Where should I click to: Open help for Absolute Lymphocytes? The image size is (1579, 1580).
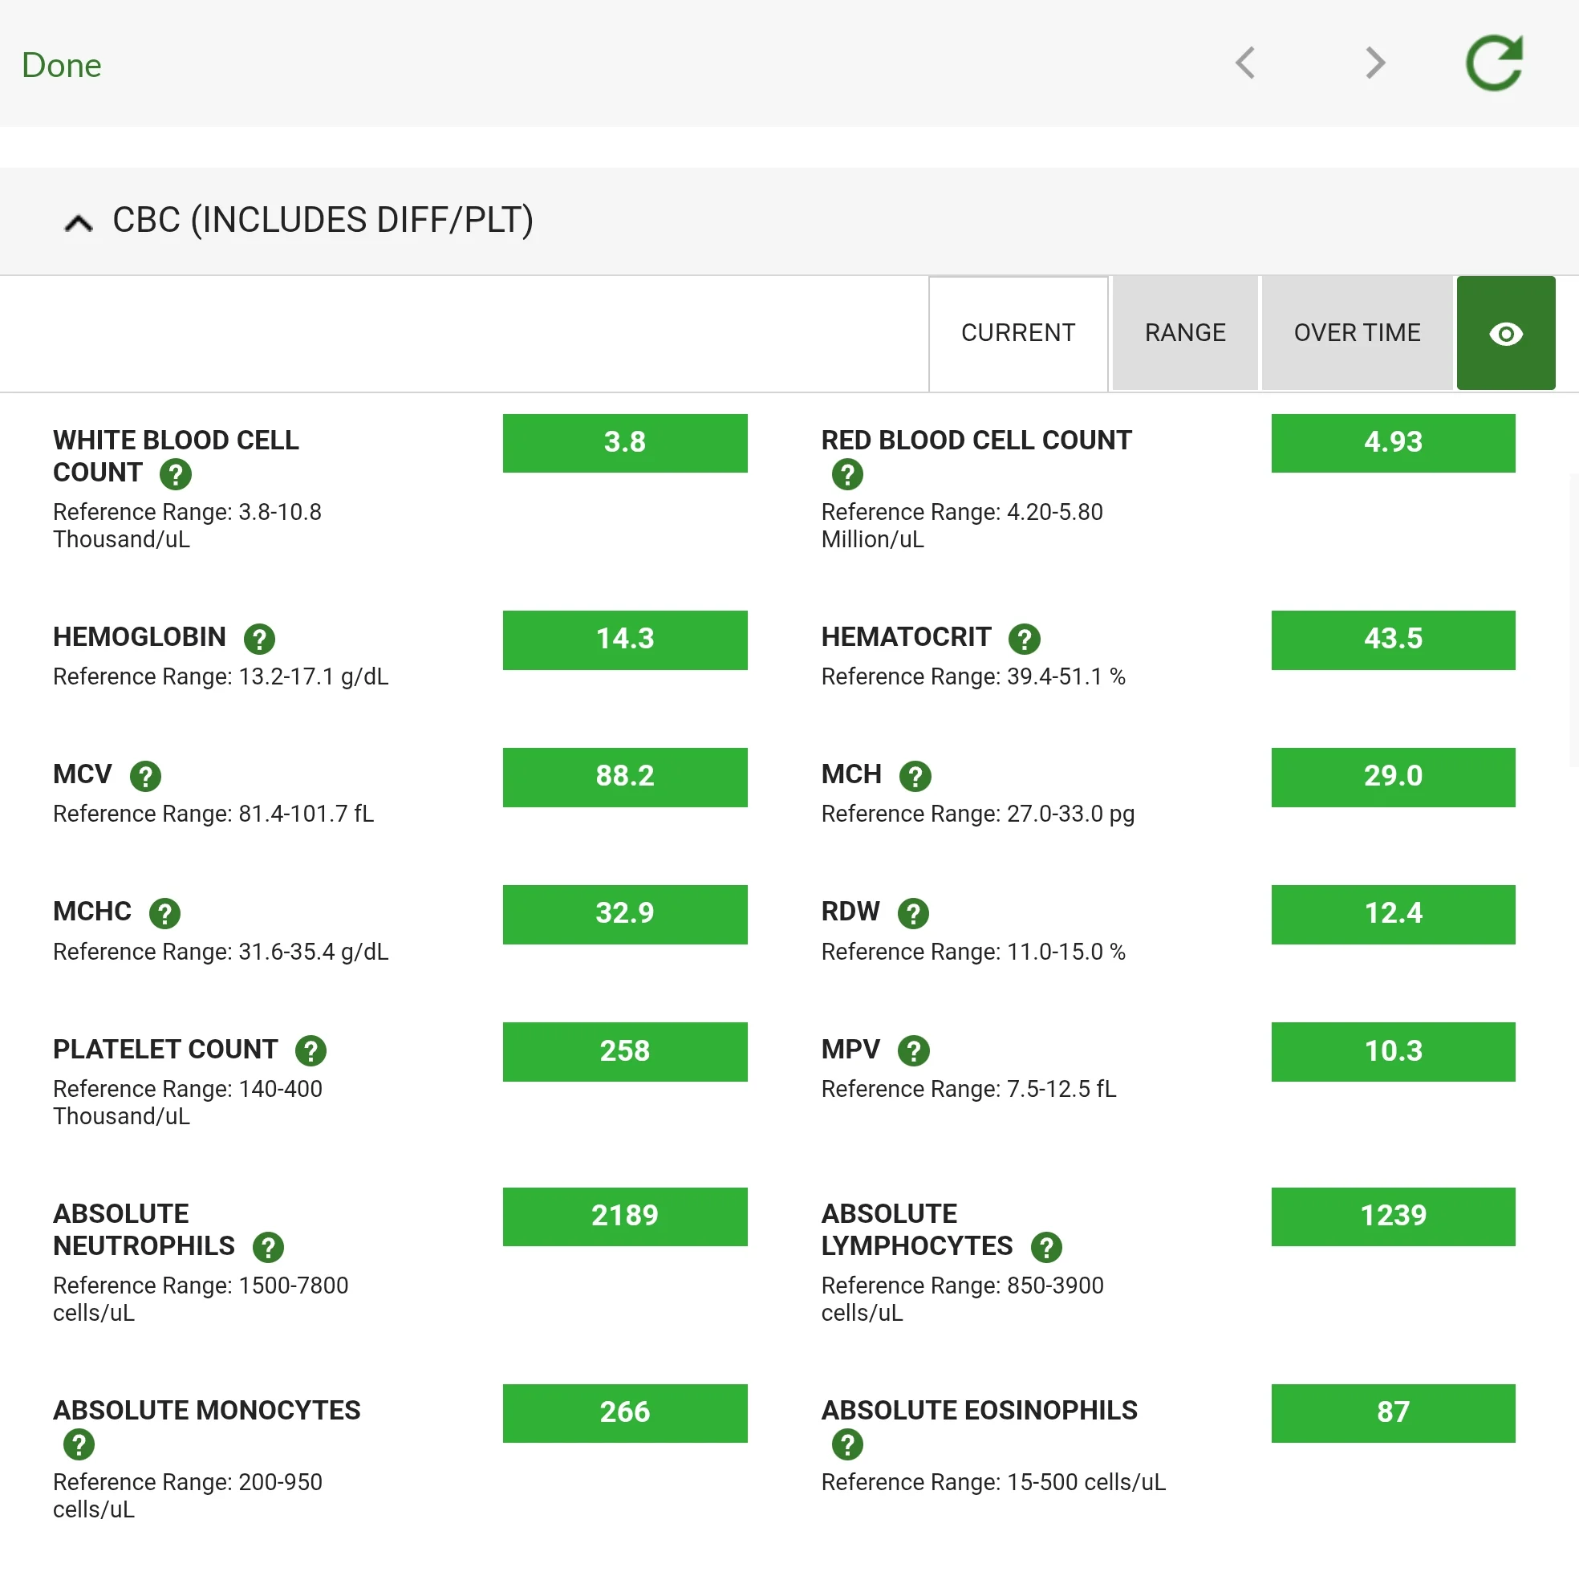pos(1046,1247)
